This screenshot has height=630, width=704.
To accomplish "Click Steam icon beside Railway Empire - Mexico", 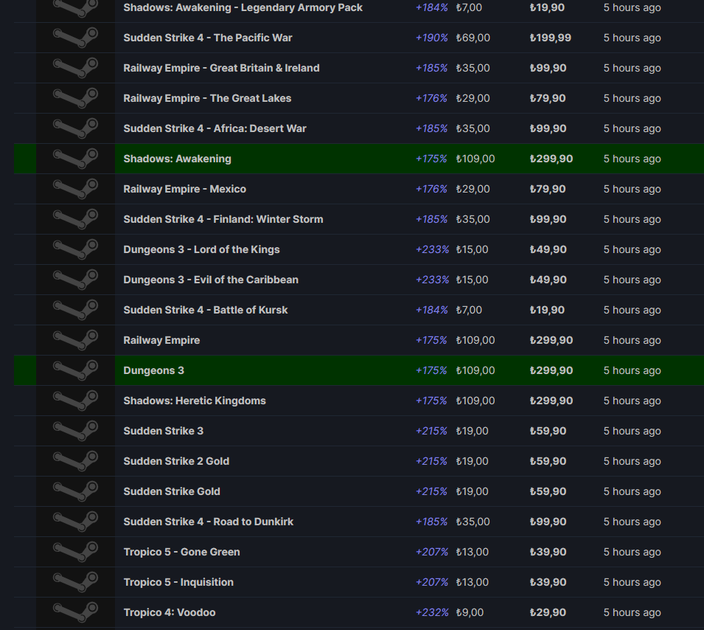I will tap(75, 189).
